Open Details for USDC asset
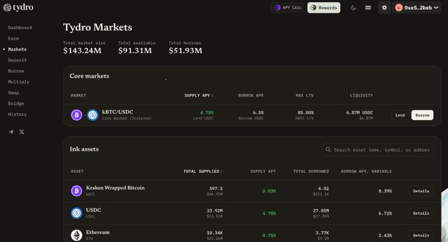Screen dimensions: 448x242 (x=421, y=213)
